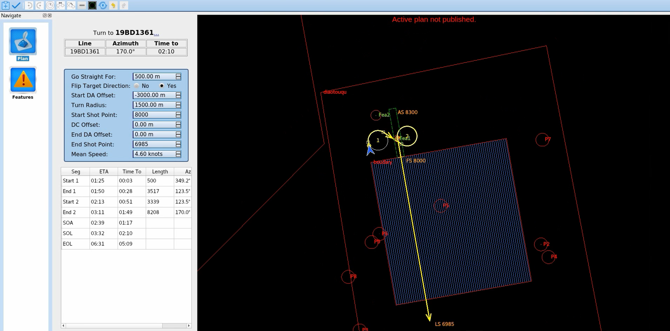Click the blue checkmark apply icon
Screen dimensions: 670x331
pyautogui.click(x=16, y=5)
